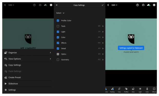
Task: Check cloud sync status in left panel
Action: click(x=46, y=5)
